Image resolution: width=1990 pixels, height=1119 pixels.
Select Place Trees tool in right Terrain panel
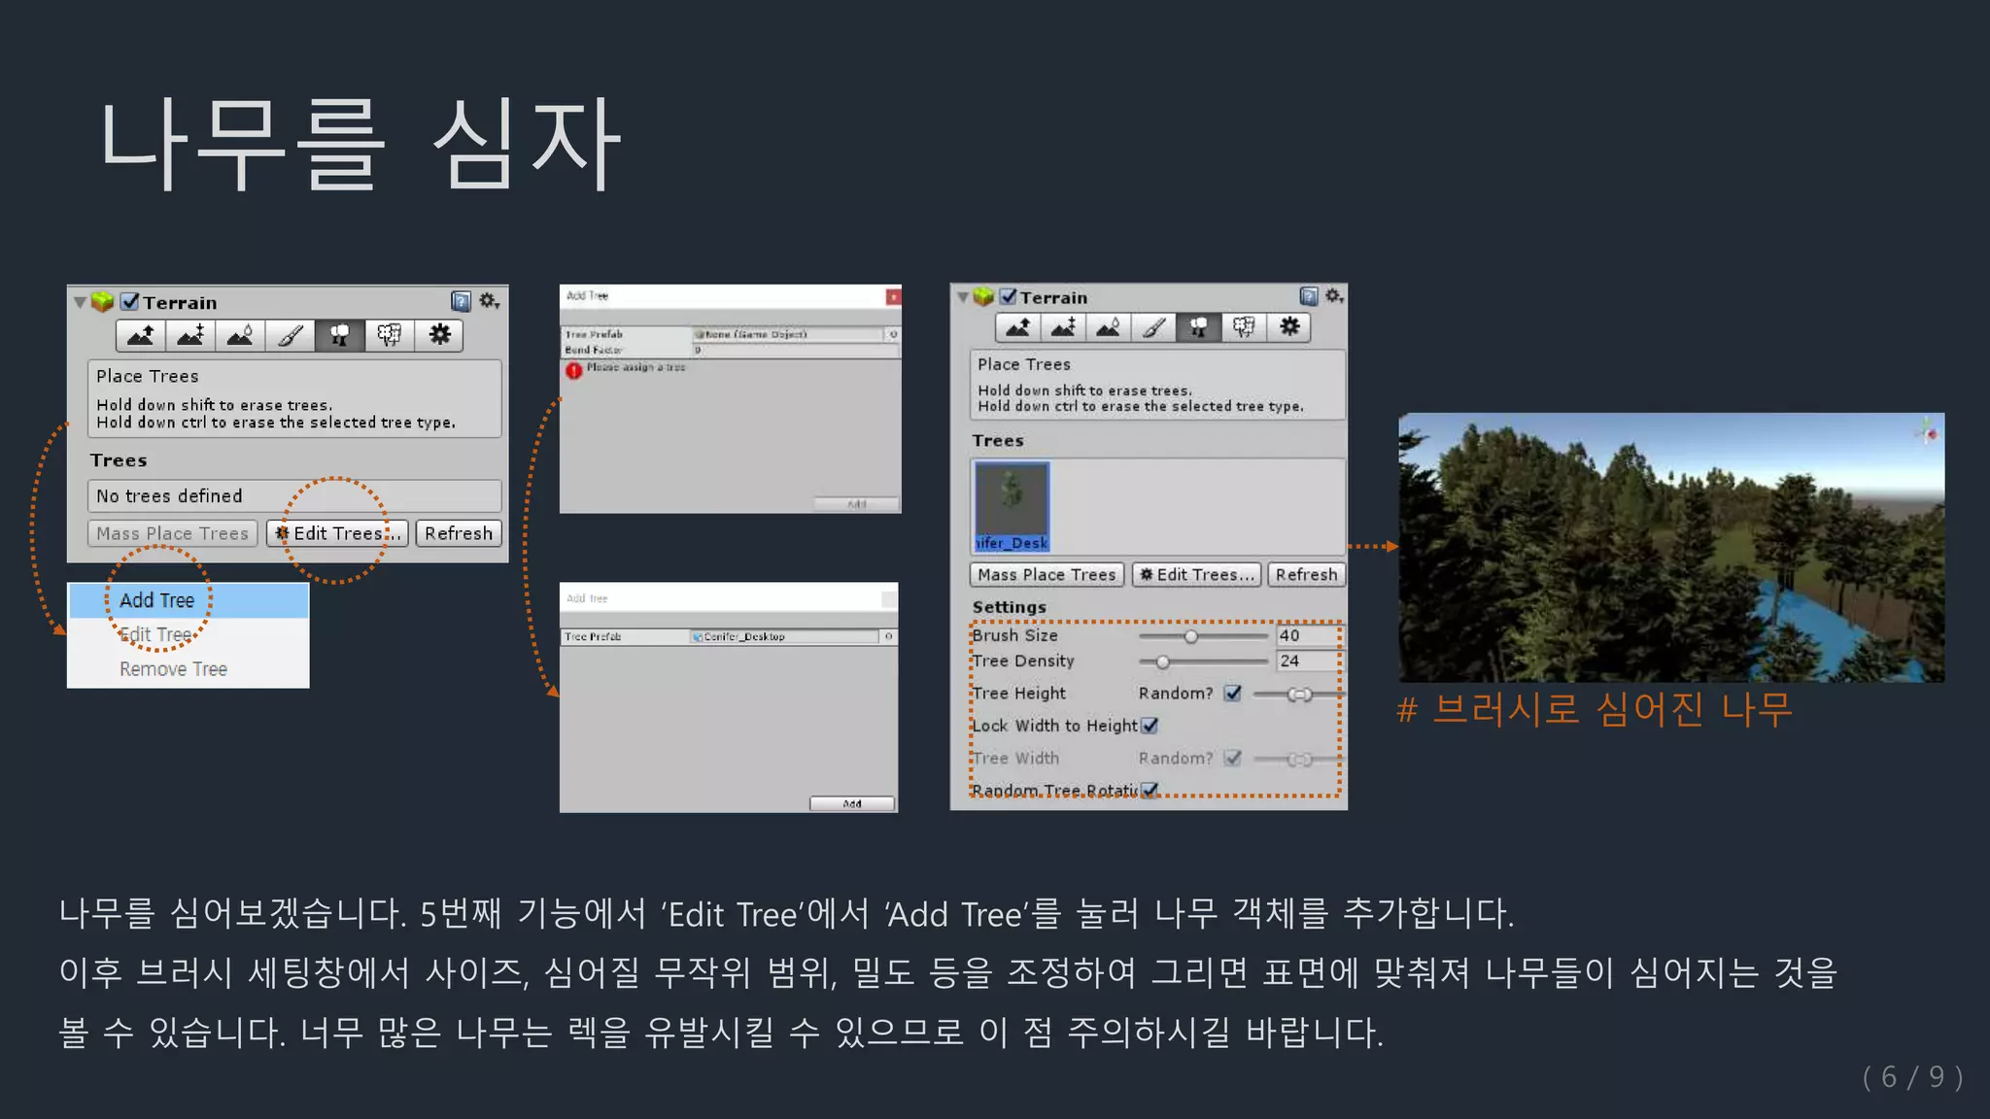pos(1198,327)
